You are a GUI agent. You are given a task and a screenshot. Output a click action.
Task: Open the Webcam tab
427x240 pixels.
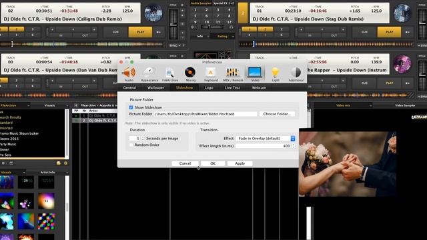259,87
